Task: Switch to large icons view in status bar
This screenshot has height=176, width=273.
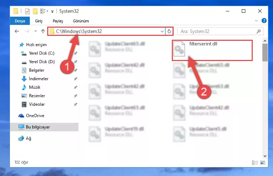Action: click(x=263, y=163)
